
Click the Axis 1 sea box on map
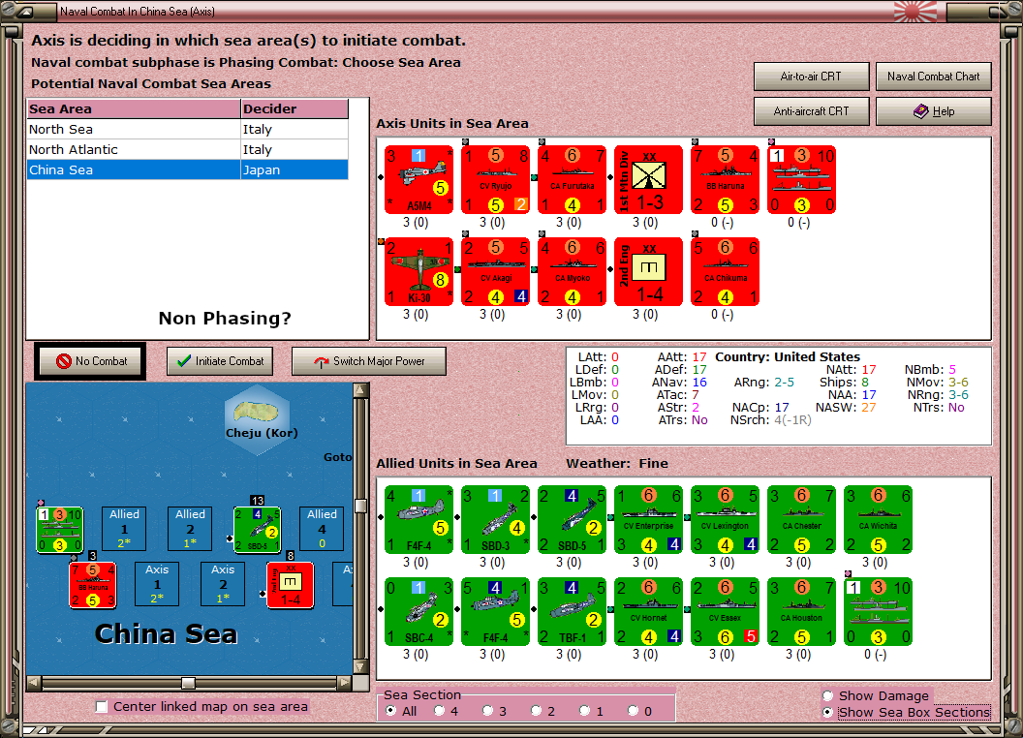157,584
